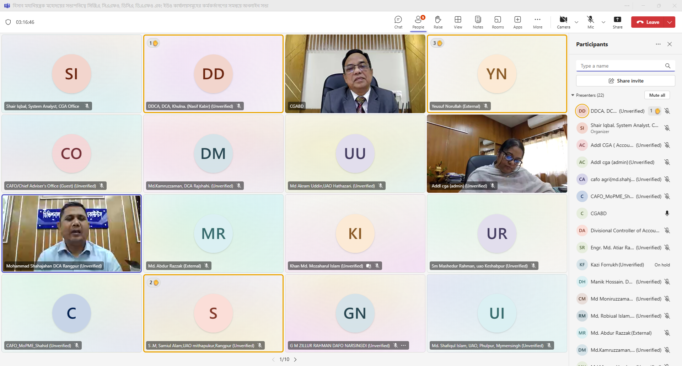This screenshot has height=366, width=682.
Task: Open the Chat panel
Action: 398,22
